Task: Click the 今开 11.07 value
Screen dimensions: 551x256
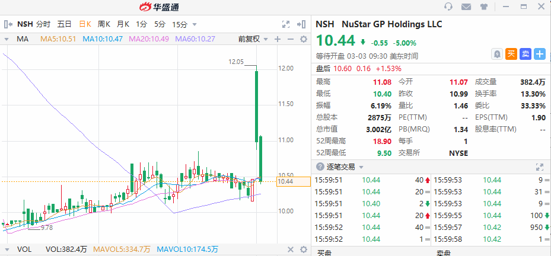Action: pos(459,82)
